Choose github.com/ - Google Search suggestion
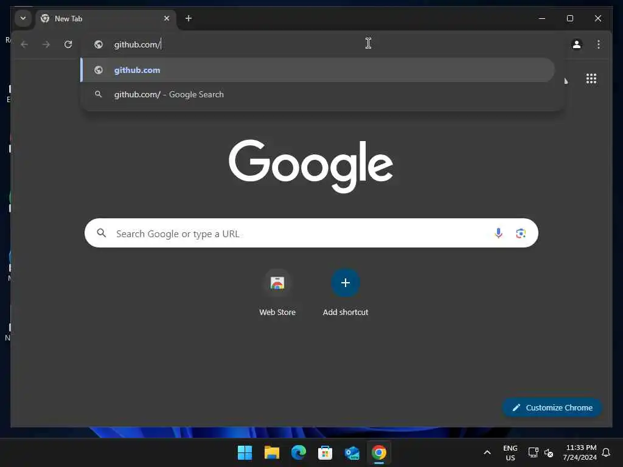Image resolution: width=623 pixels, height=467 pixels. 318,94
